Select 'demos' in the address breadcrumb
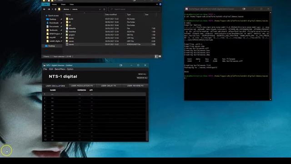The width and height of the screenshot is (291, 164). tap(66, 9)
